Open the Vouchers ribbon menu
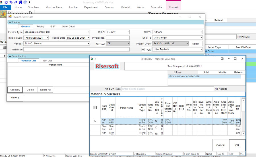 34,7
